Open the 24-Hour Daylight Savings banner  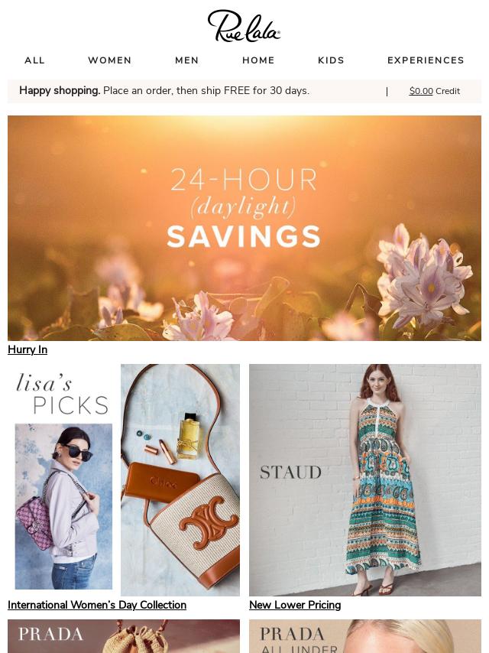coord(244,228)
